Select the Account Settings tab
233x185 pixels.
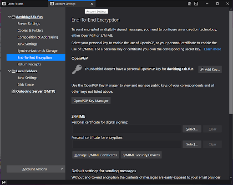pos(71,4)
